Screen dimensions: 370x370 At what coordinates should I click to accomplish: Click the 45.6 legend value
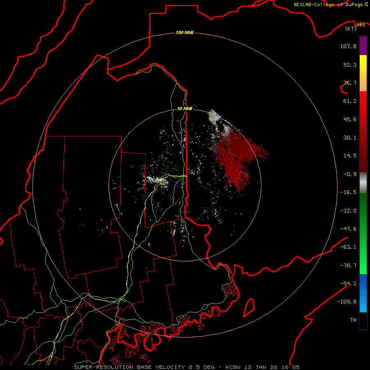pyautogui.click(x=350, y=119)
